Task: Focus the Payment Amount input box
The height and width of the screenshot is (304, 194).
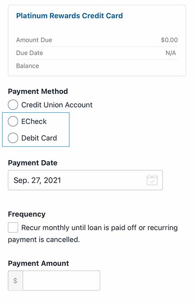Action: 61,281
